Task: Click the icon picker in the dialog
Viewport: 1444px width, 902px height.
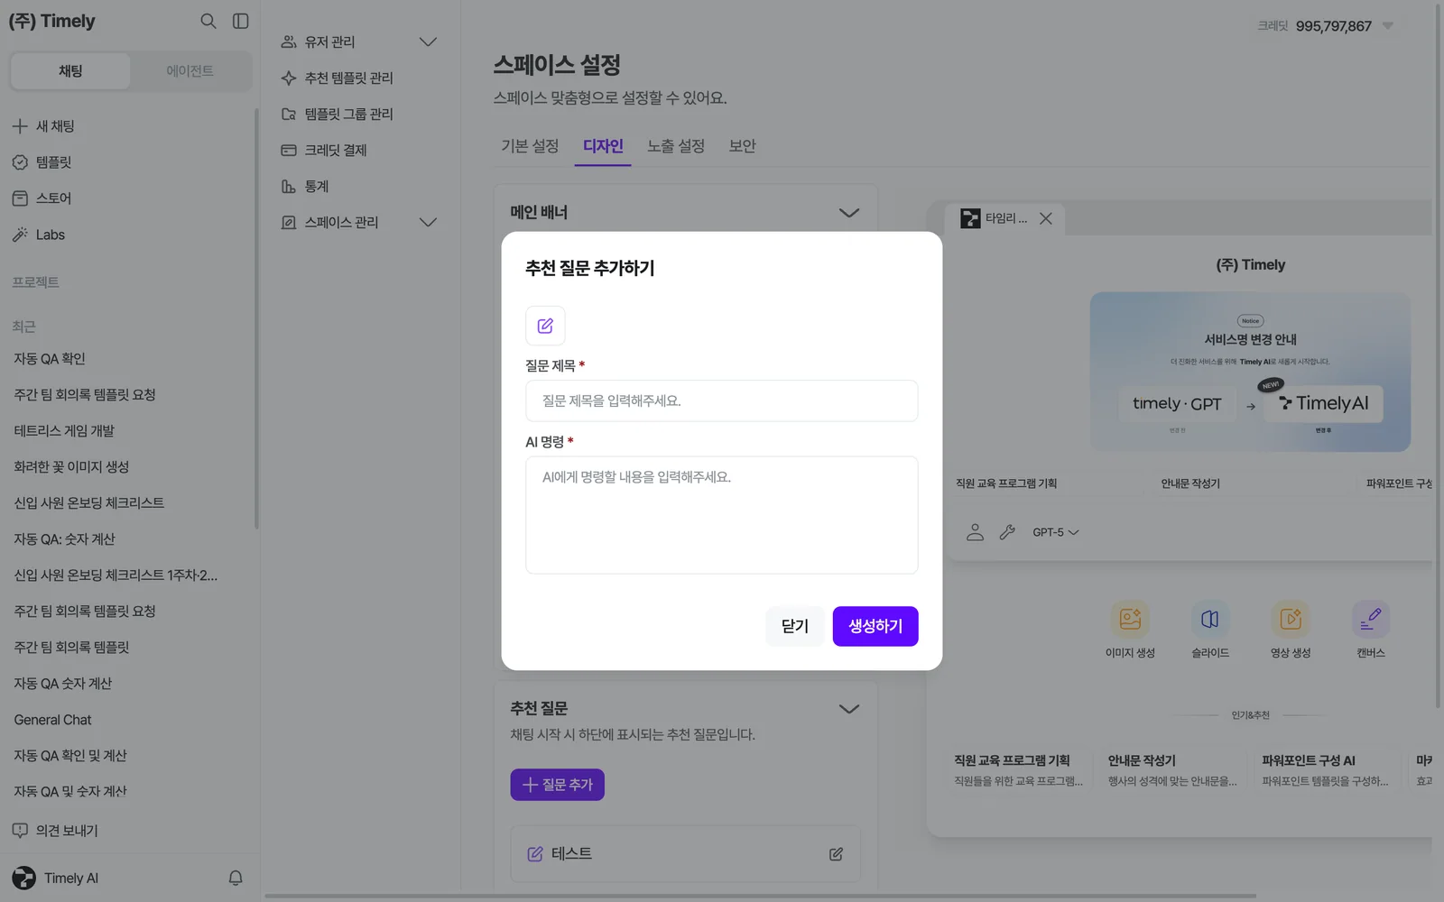Action: (x=545, y=326)
